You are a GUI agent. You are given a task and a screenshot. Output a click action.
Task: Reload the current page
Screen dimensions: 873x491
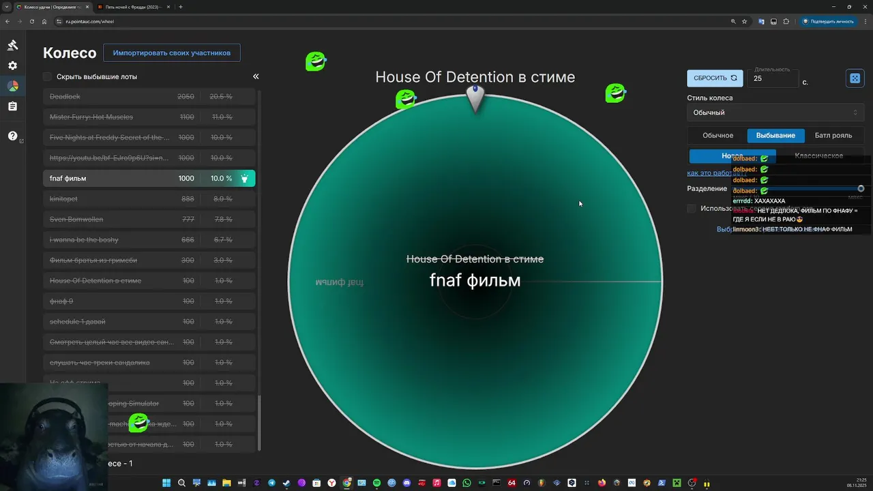31,21
